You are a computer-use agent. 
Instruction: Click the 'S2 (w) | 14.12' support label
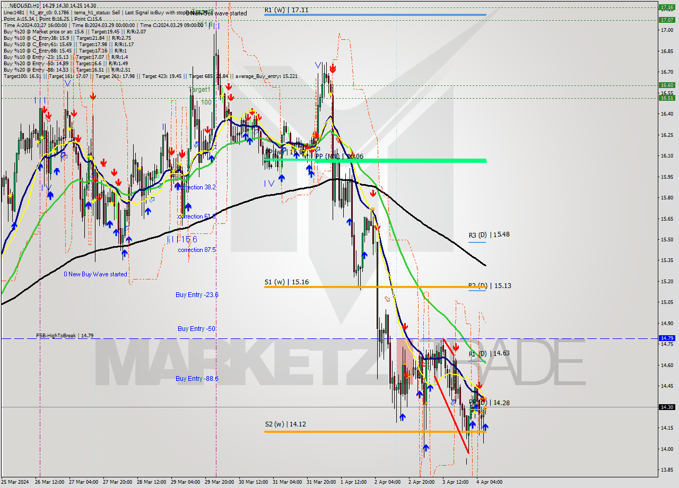pos(286,424)
